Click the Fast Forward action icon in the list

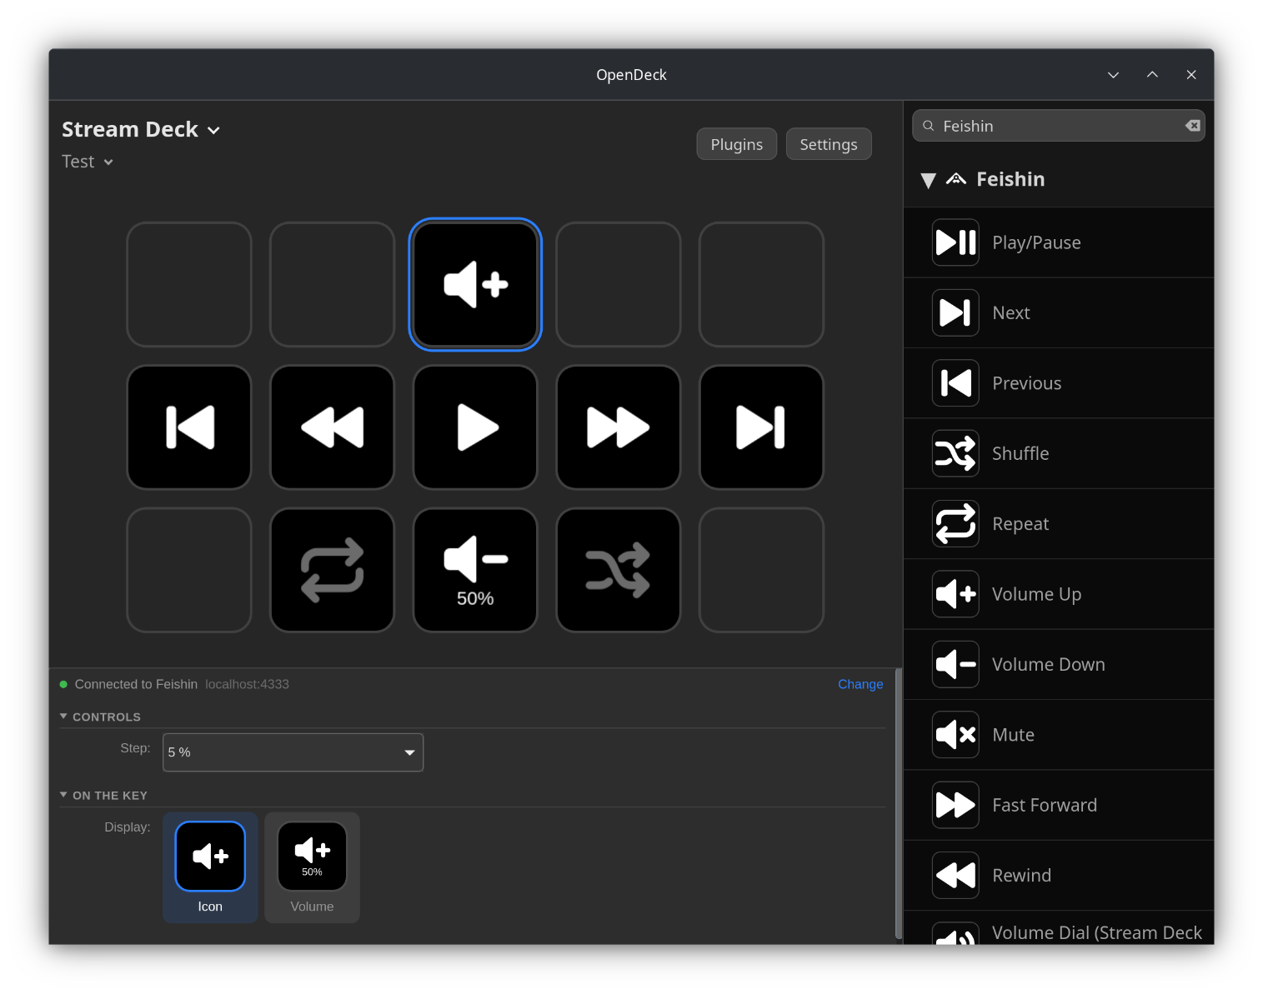click(955, 805)
